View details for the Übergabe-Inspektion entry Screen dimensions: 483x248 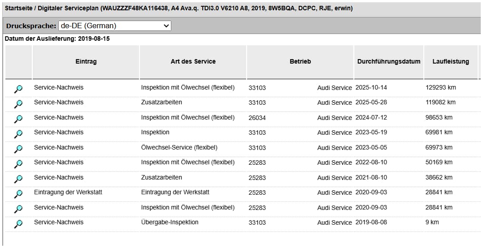[x=18, y=224]
